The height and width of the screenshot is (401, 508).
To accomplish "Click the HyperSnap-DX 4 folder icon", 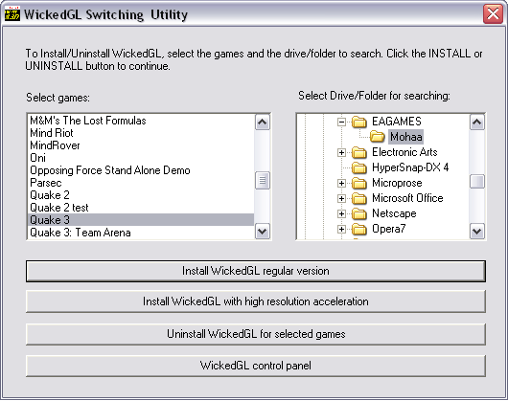I will [359, 167].
